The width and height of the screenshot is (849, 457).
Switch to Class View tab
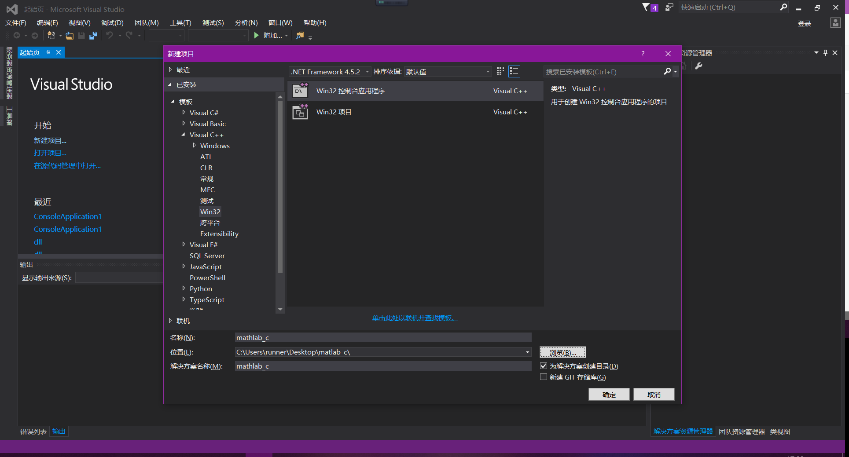(x=780, y=431)
